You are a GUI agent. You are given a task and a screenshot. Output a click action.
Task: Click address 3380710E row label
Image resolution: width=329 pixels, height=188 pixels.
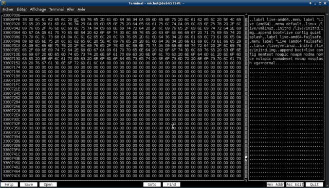point(11,54)
